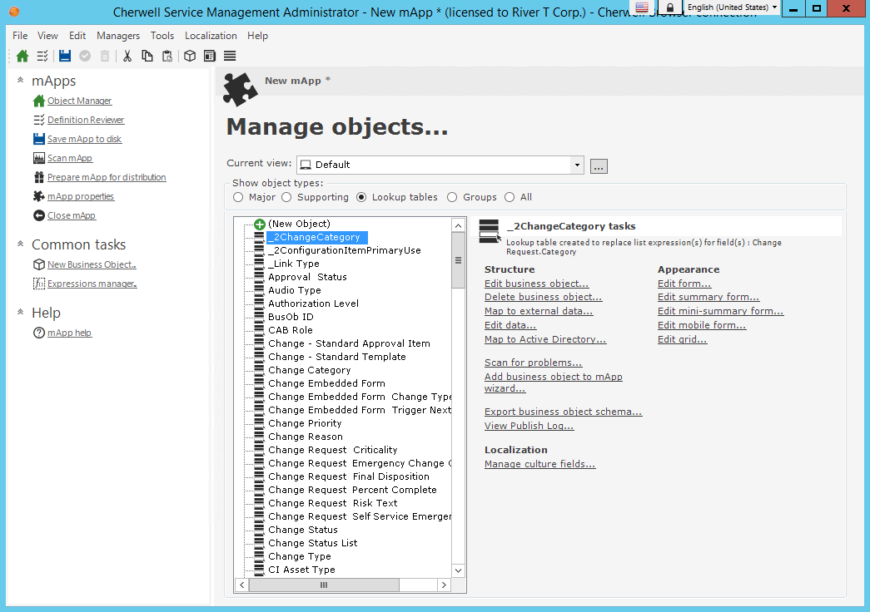Click the Paste clipboard toolbar icon
The width and height of the screenshot is (870, 612).
[167, 56]
